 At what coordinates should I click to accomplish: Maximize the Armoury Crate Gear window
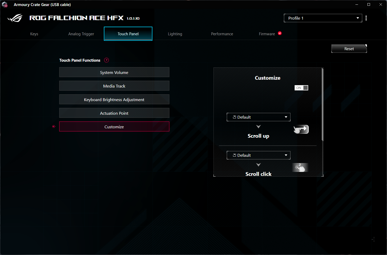[369, 4]
